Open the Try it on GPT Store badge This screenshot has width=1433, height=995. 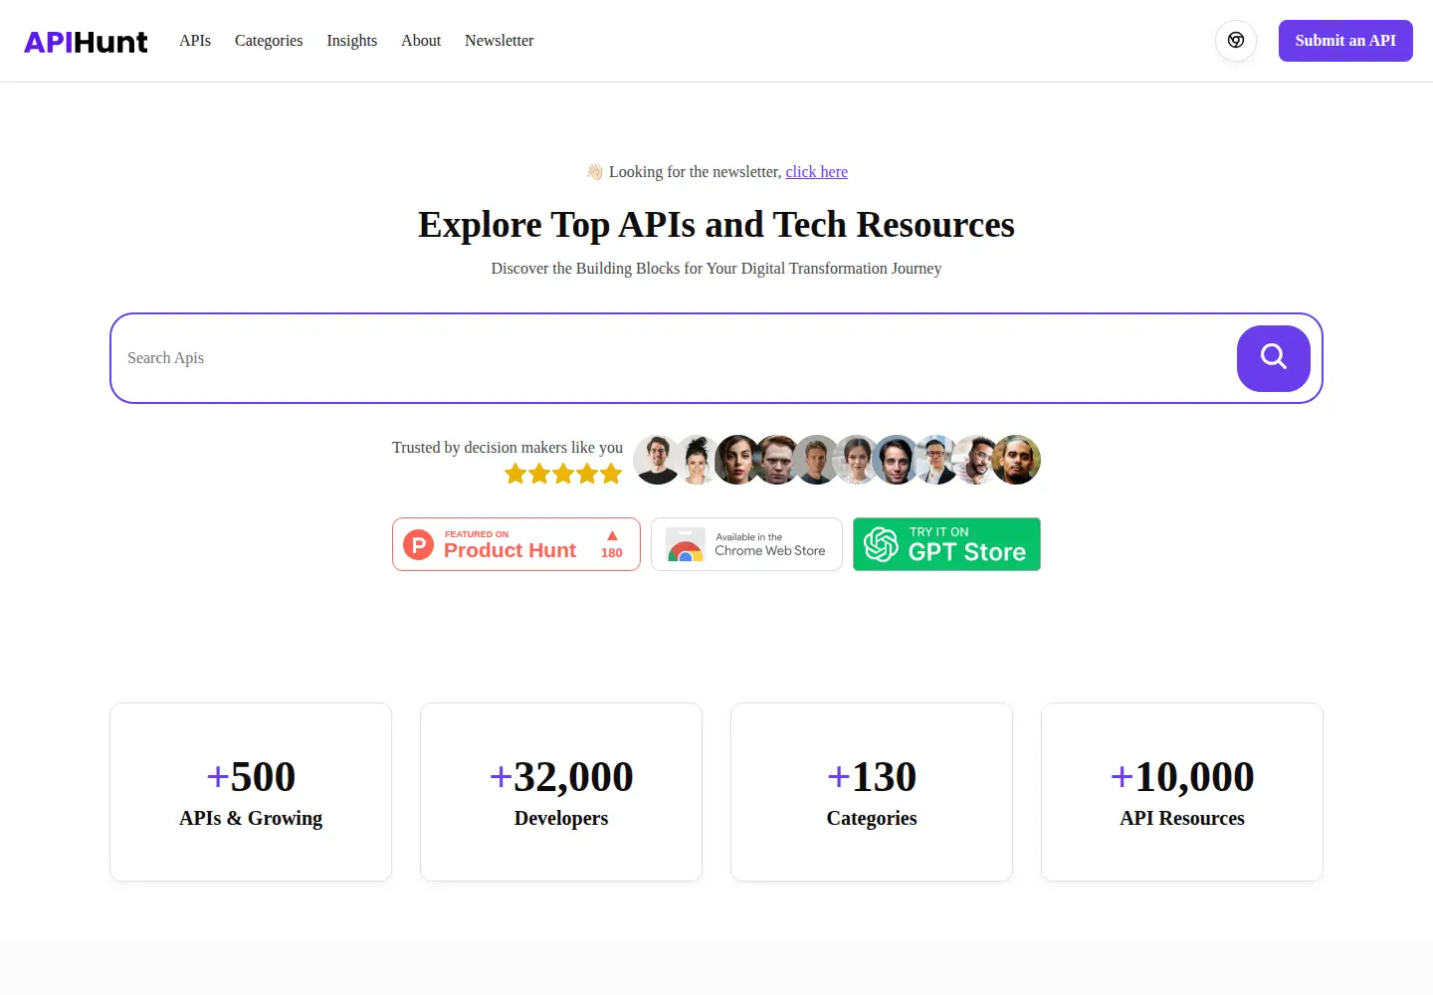[x=946, y=544]
